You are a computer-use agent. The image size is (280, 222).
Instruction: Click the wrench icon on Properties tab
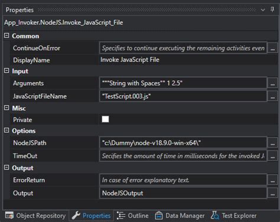(76, 216)
